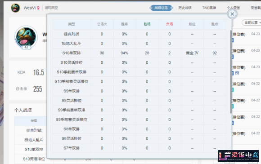This screenshot has width=261, height=164.
Task: Select the 经典对战 row in popup
Action: [139, 34]
